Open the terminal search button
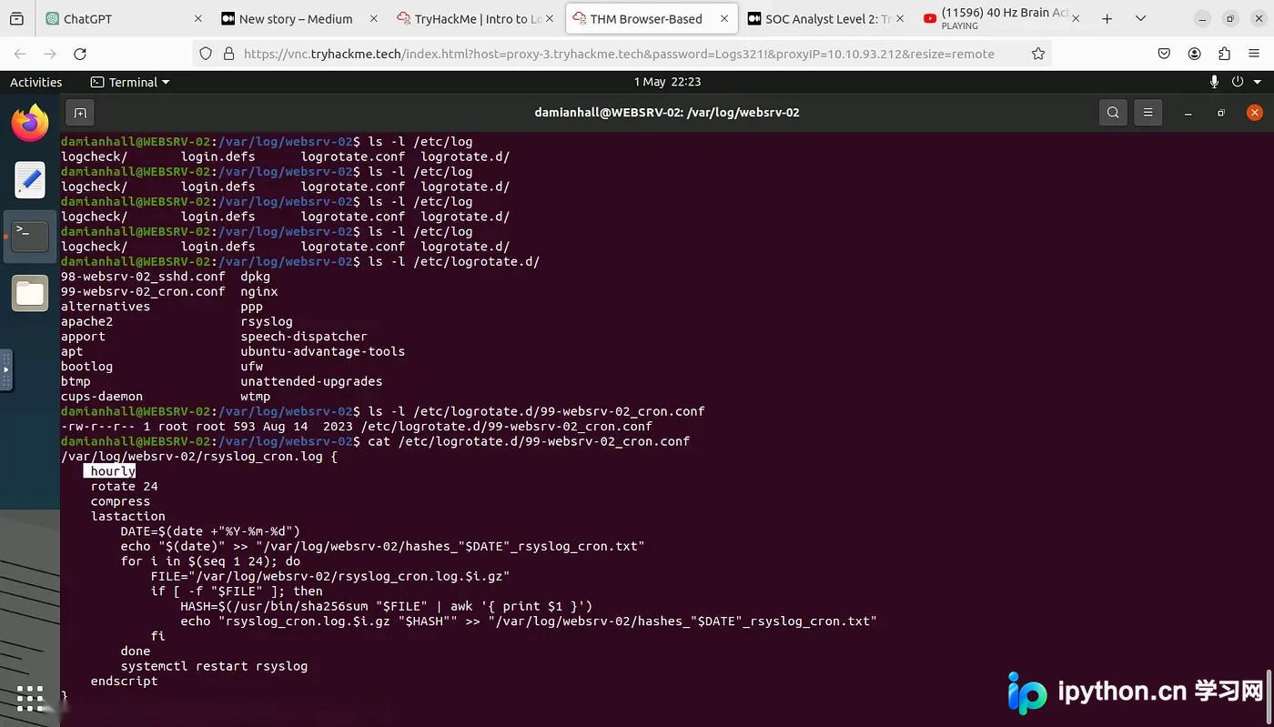Image resolution: width=1274 pixels, height=727 pixels. 1113,113
